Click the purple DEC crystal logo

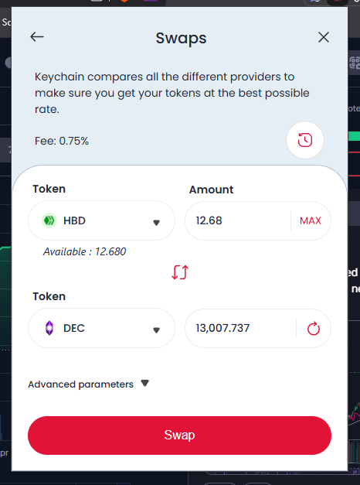[49, 328]
